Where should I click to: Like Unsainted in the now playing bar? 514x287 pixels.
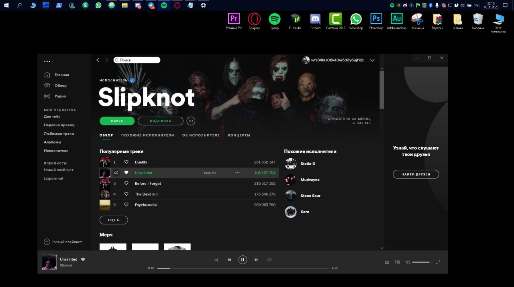point(83,259)
